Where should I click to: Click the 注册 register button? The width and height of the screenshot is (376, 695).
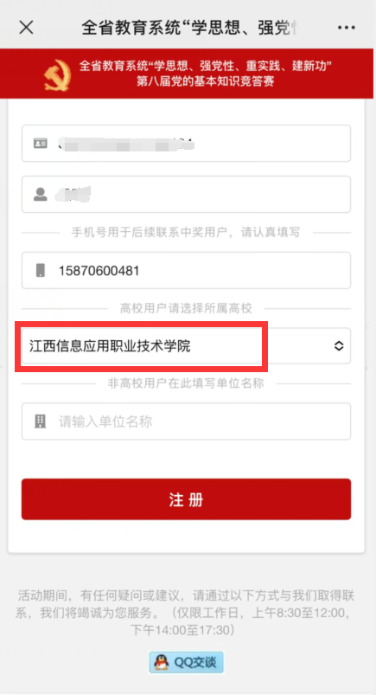(186, 499)
